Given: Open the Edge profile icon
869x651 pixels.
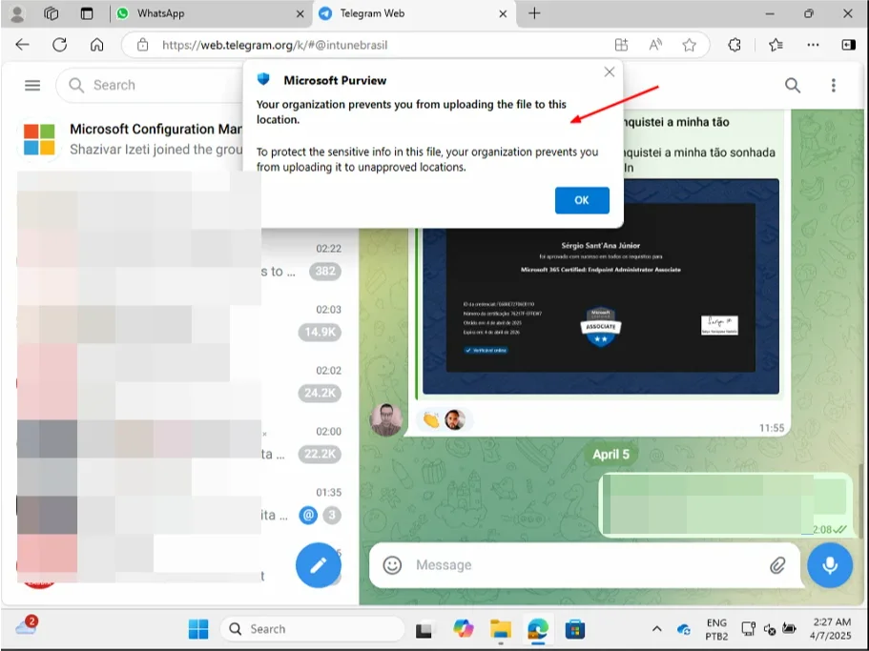Looking at the screenshot, I should click(x=18, y=14).
